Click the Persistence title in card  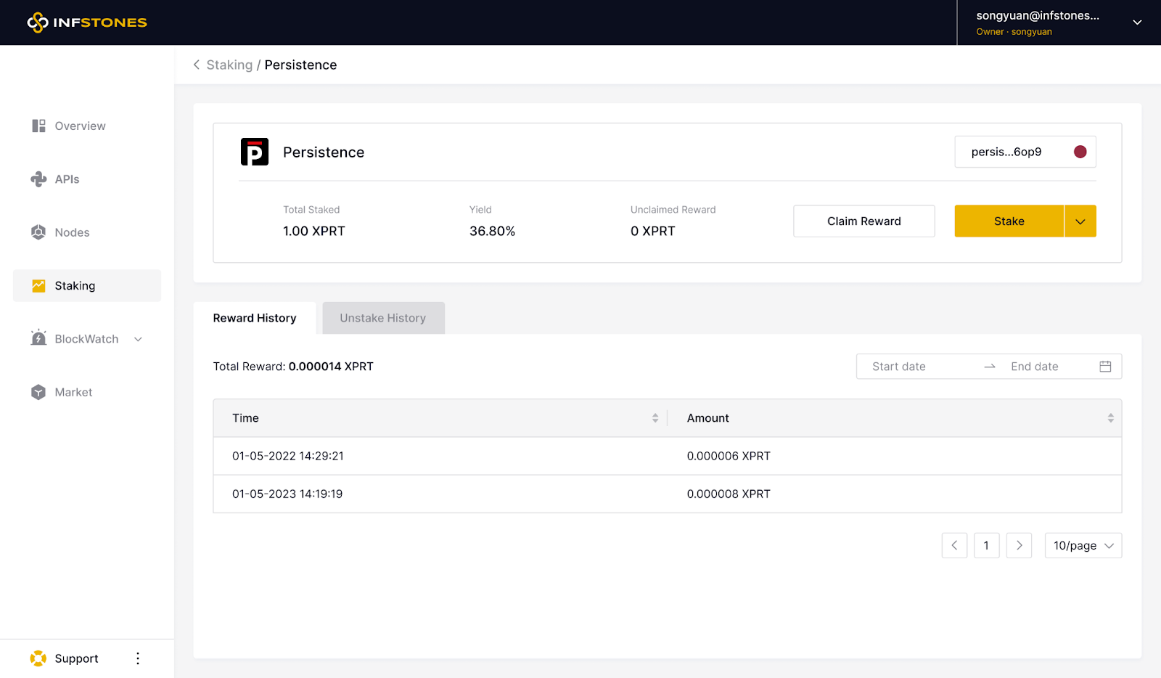324,152
